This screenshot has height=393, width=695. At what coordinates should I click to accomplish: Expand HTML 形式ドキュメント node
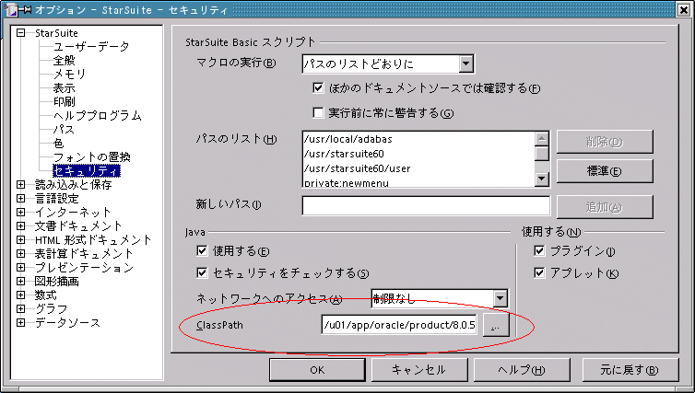(x=21, y=239)
